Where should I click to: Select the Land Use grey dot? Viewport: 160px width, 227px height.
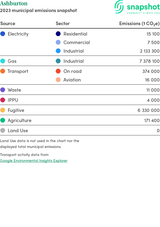(x=3, y=131)
